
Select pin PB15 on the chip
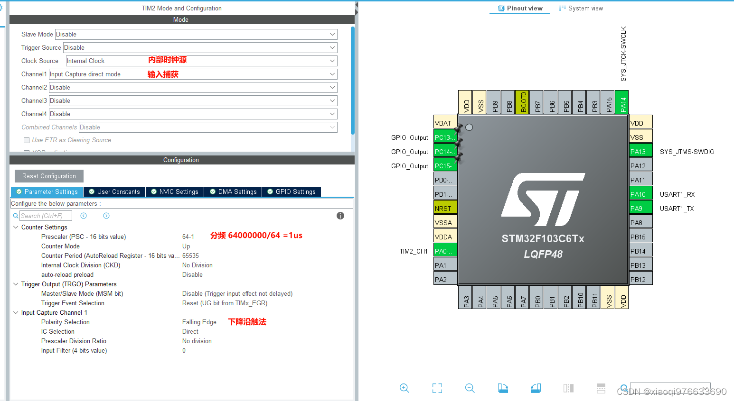pyautogui.click(x=641, y=236)
